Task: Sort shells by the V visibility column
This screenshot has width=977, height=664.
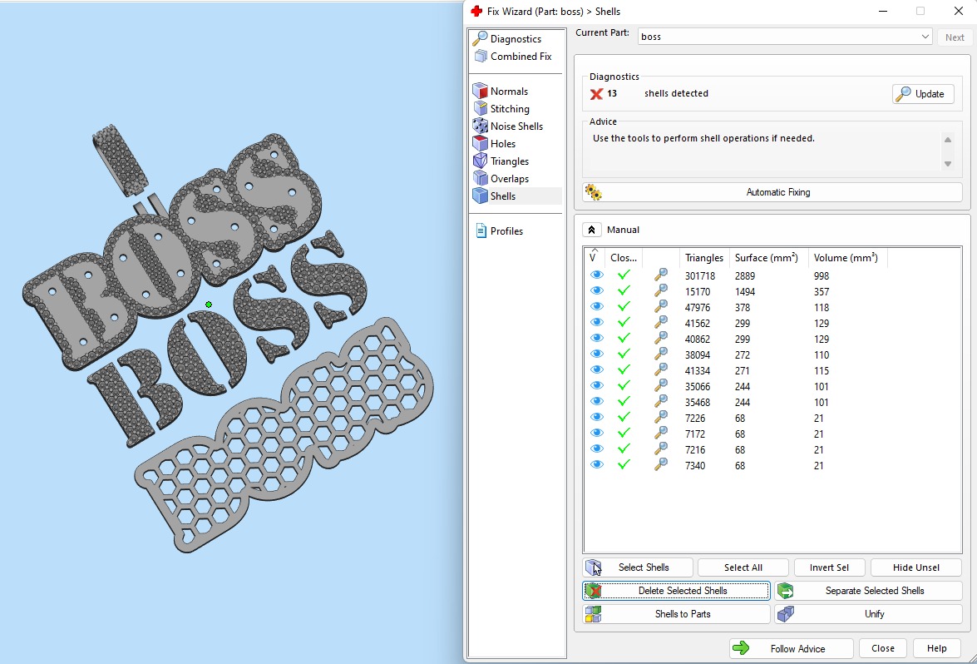Action: (x=595, y=257)
